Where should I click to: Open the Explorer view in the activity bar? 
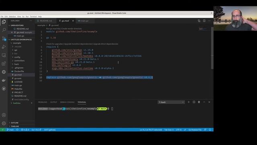[4, 22]
